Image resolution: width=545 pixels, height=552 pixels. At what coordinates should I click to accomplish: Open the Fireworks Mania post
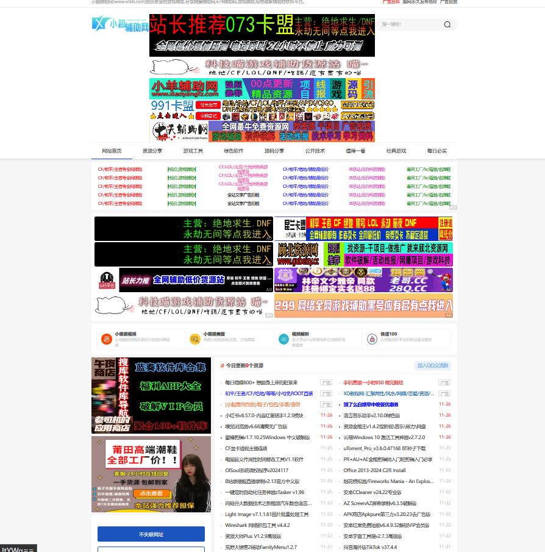389,481
